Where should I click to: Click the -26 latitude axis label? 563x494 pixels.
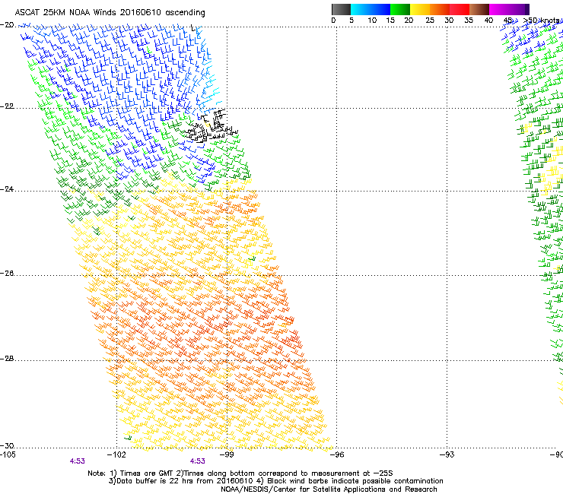7,274
